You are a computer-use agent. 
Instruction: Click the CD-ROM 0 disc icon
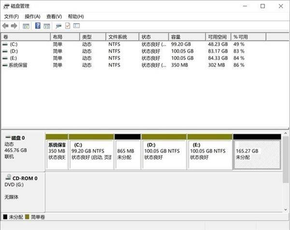(x=8, y=177)
